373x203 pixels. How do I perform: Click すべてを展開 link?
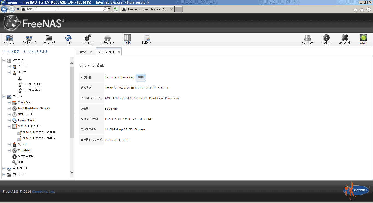click(11, 52)
